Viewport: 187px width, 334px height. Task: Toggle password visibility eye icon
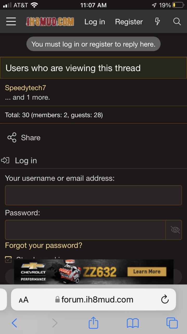click(x=175, y=230)
